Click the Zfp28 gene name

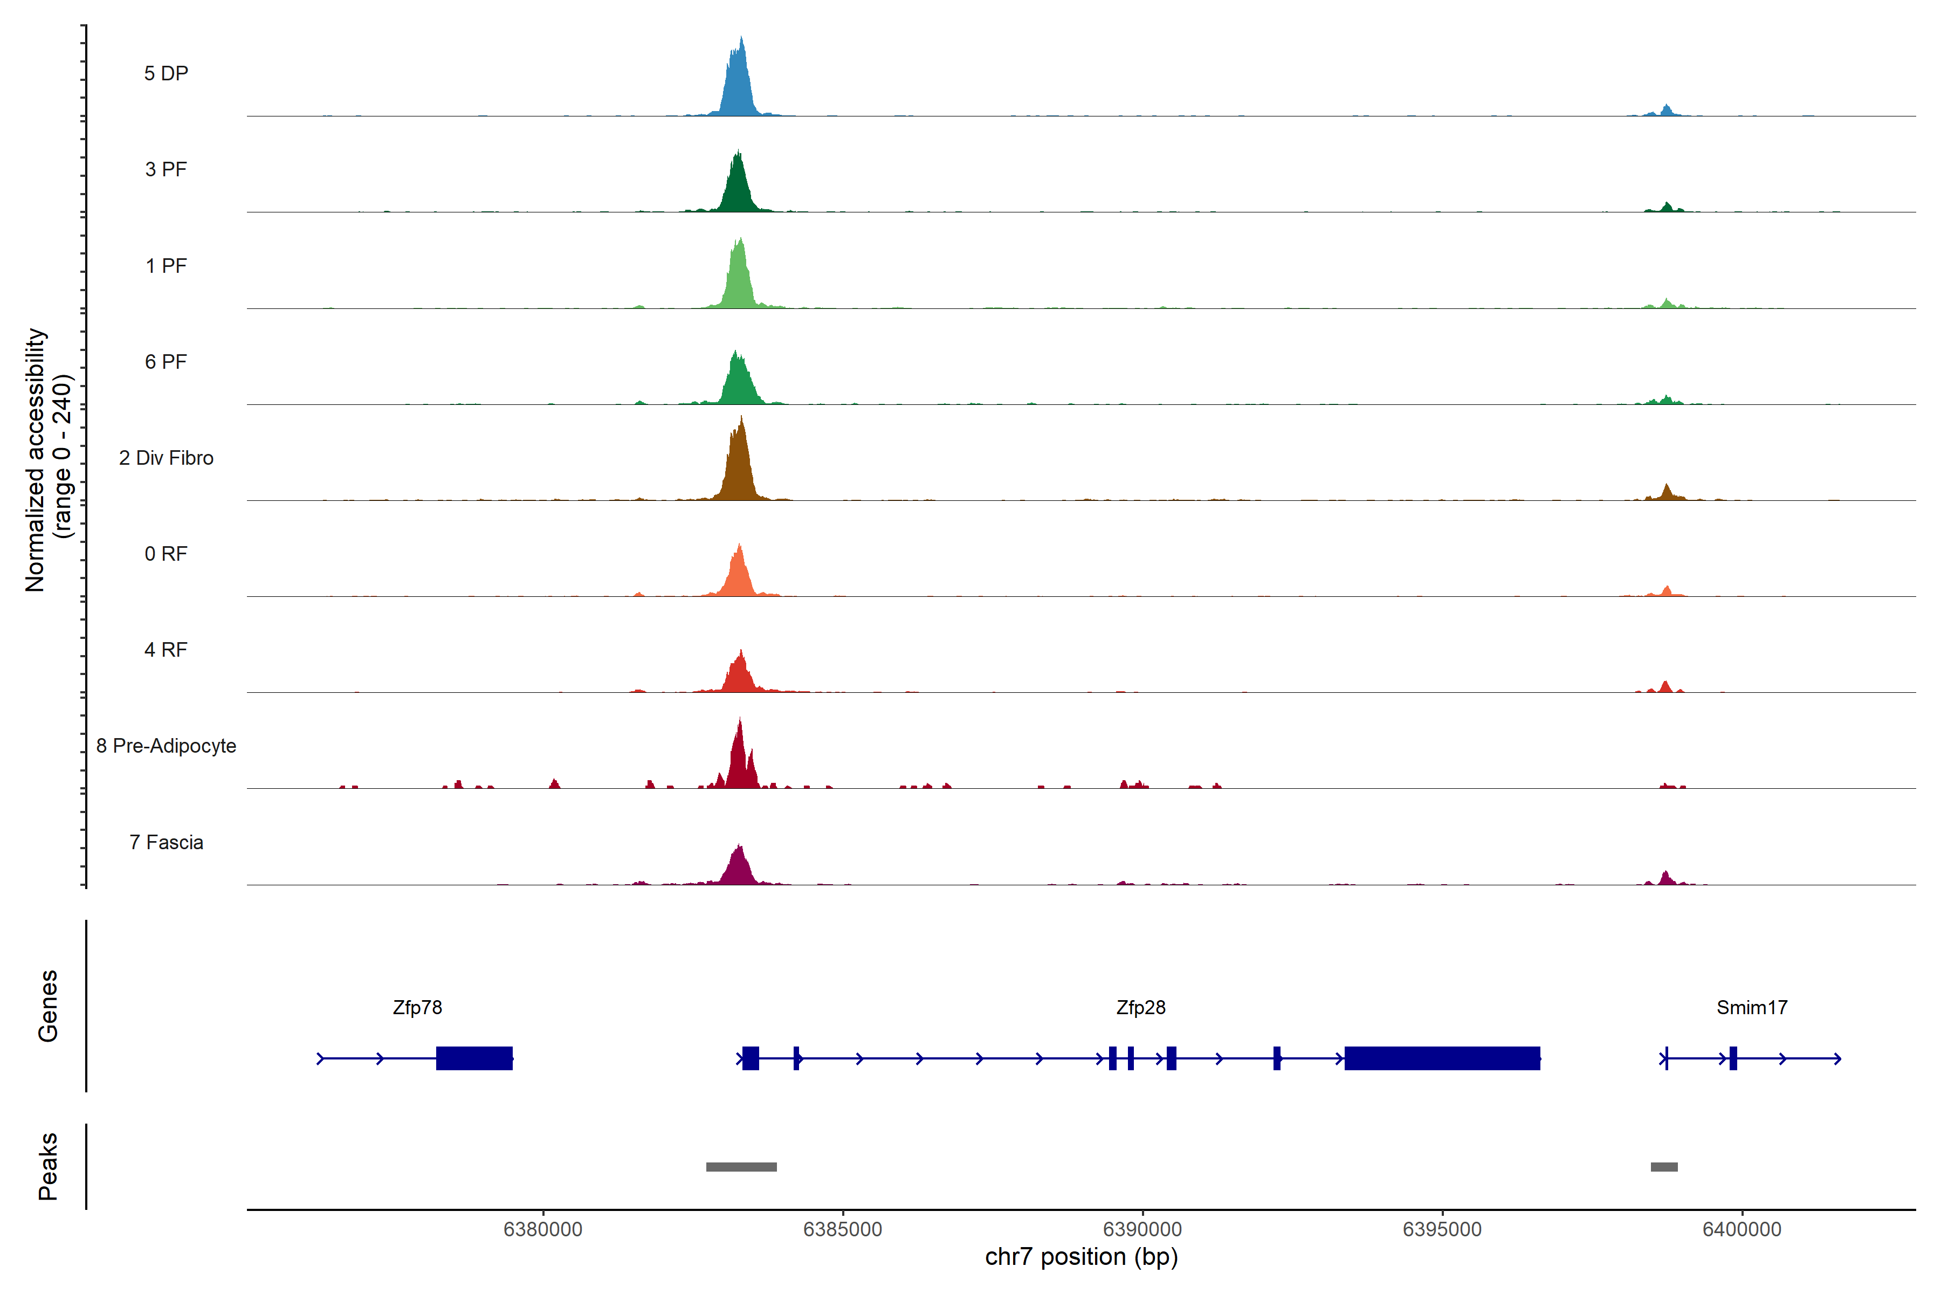1140,1008
